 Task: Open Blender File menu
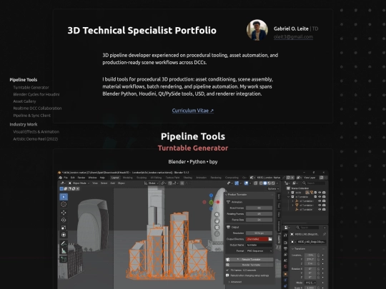click(66, 178)
